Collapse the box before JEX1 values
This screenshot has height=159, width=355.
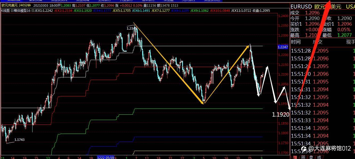tap(33, 11)
